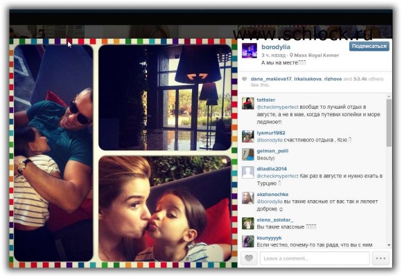
Task: Open the gelman_polli username link
Action: (272, 151)
